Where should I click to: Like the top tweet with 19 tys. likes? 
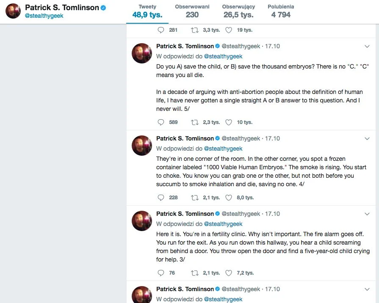[229, 30]
